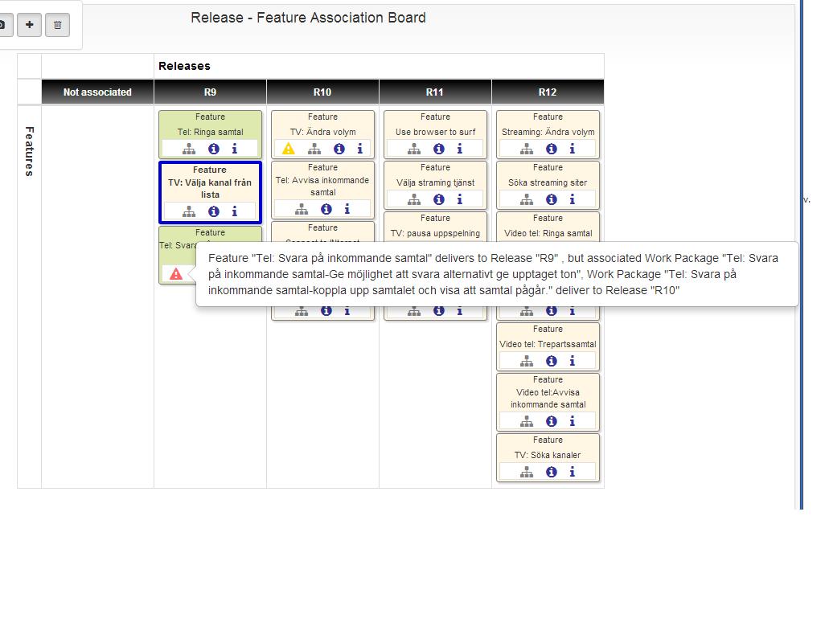This screenshot has width=825, height=643.
Task: Click circled info icon on TV: Välja kanal card
Action: [214, 211]
